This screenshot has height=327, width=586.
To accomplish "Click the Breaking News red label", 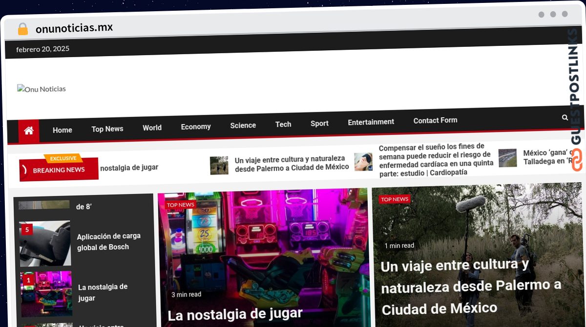I will click(x=59, y=170).
